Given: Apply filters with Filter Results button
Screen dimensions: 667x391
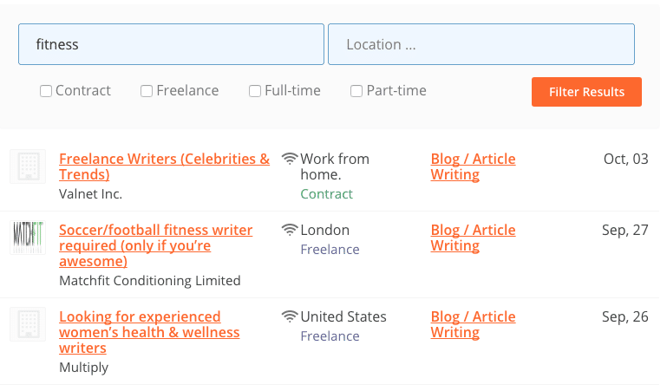Looking at the screenshot, I should pyautogui.click(x=586, y=92).
